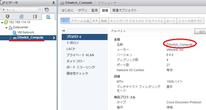Open ネットワーク プロトコル プロファイル sub-tab
This screenshot has width=206, height=110.
(x=137, y=21)
